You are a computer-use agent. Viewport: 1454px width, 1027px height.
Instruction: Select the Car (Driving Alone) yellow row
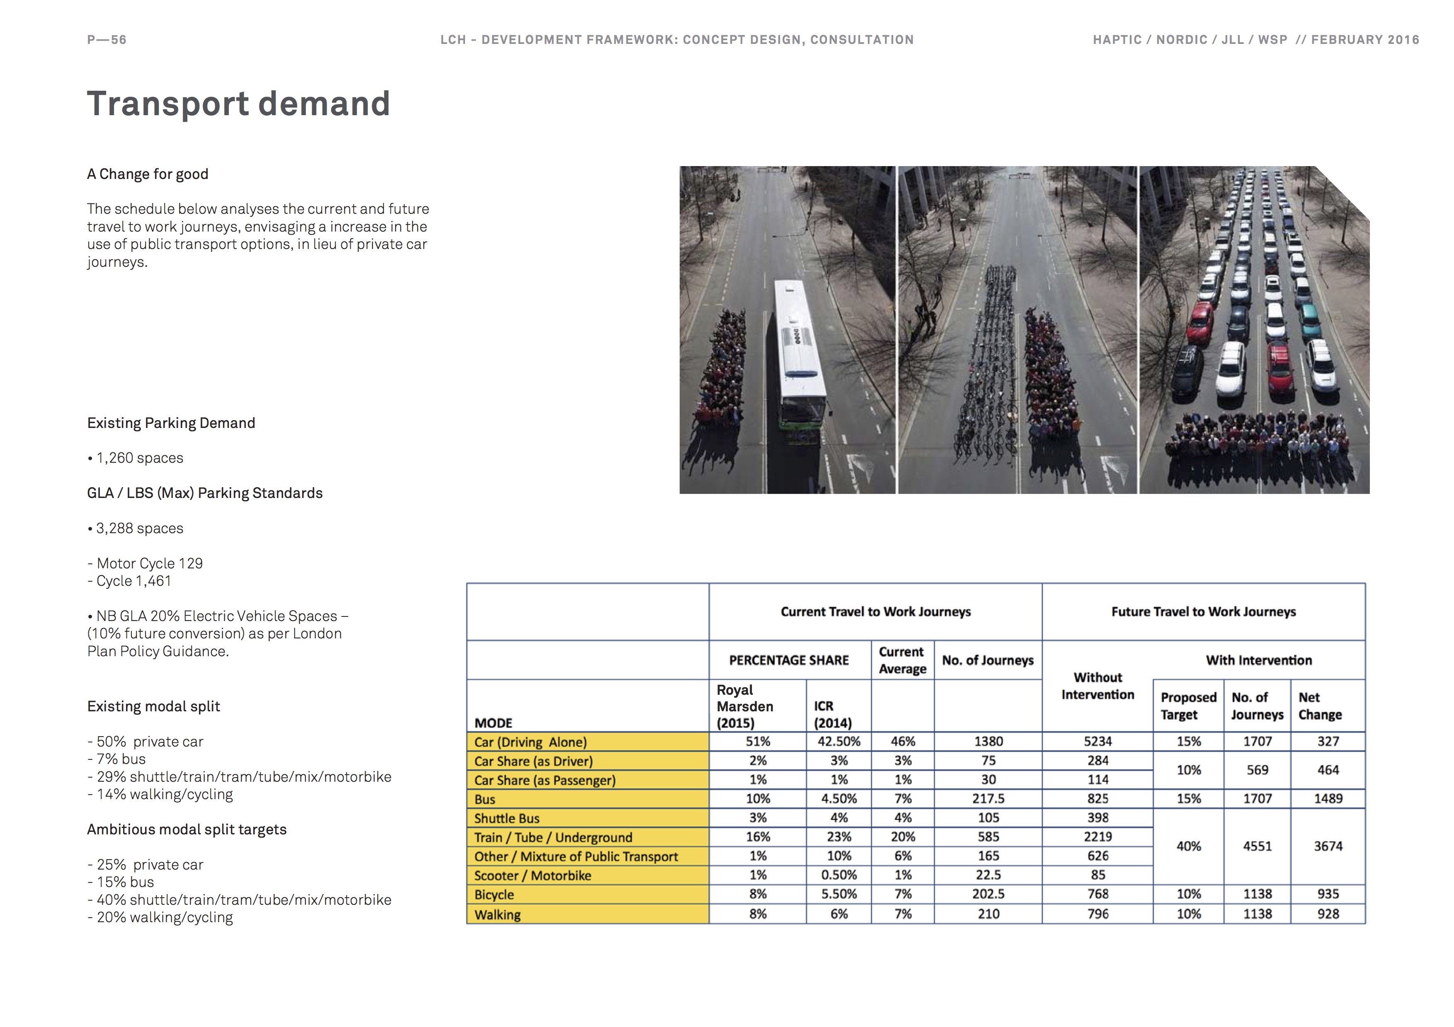pos(587,742)
